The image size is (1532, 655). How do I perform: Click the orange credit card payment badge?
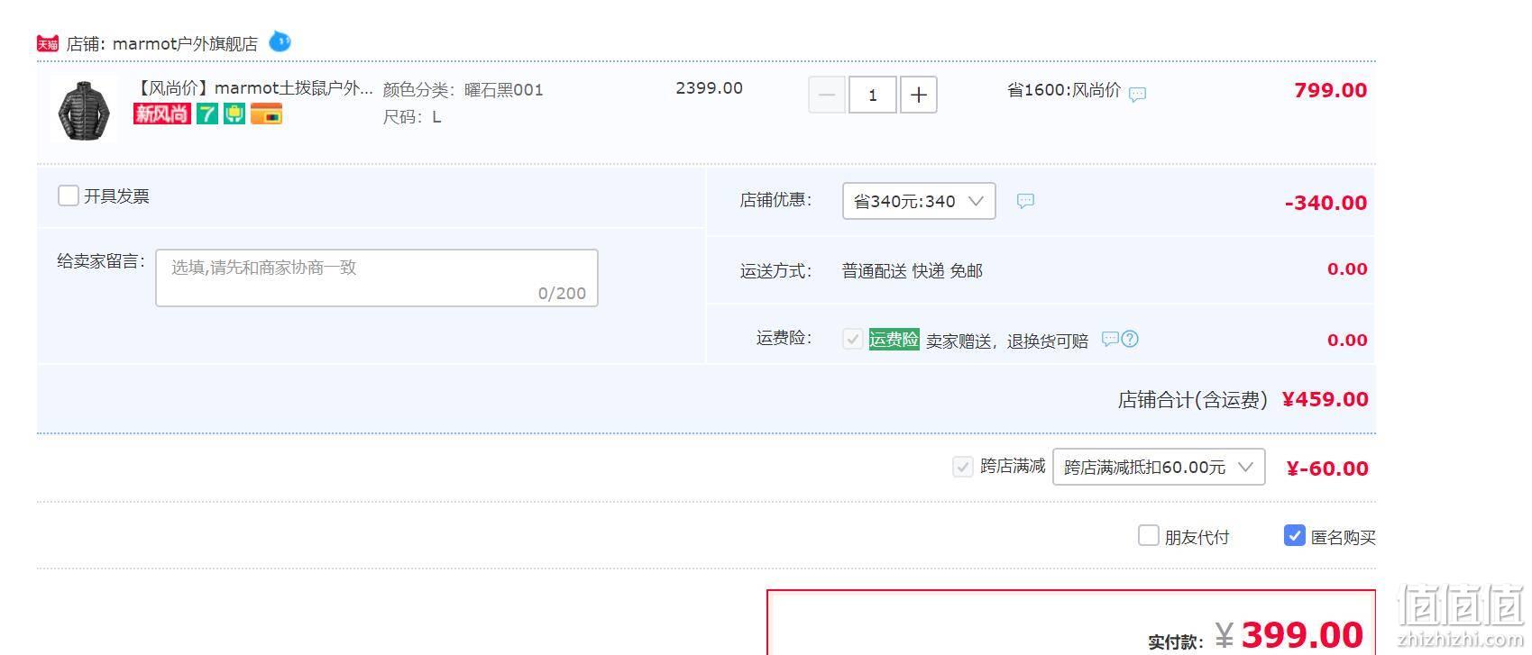[266, 114]
